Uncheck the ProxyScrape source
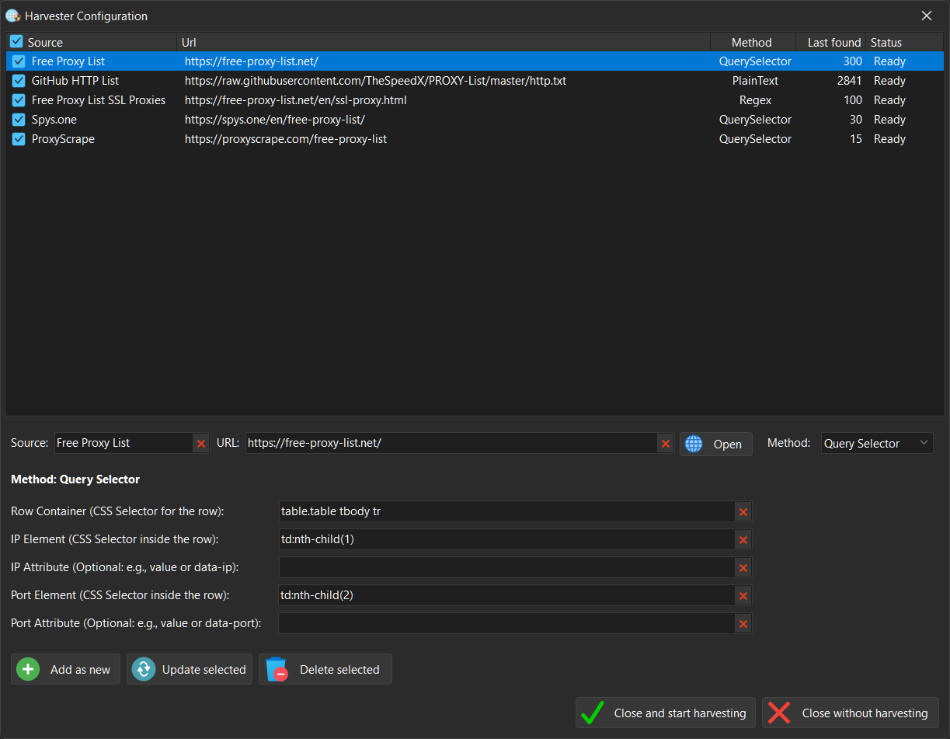This screenshot has height=739, width=950. pos(19,139)
